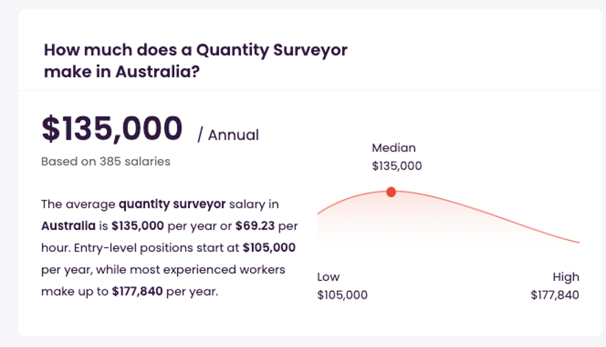Click the red median dot on curve
The width and height of the screenshot is (606, 347).
point(391,191)
